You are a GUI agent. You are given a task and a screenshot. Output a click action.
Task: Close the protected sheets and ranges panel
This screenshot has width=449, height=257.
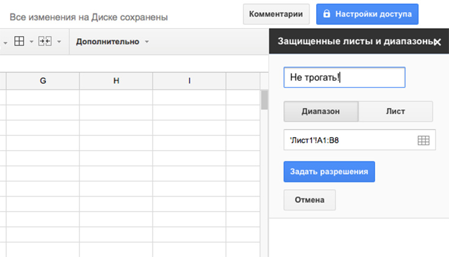pyautogui.click(x=437, y=42)
